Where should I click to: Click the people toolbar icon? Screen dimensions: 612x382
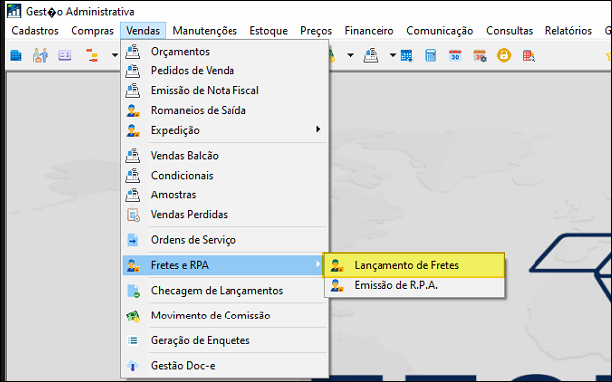[x=40, y=56]
